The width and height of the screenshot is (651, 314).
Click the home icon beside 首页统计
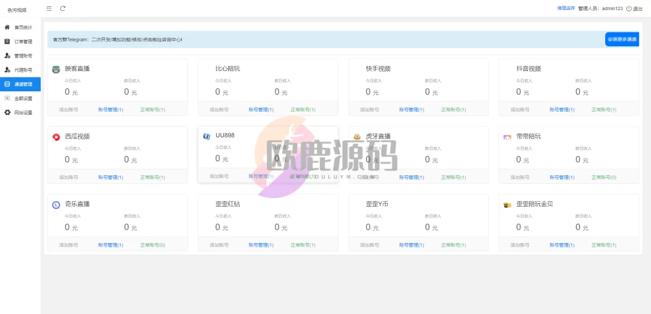[x=7, y=27]
